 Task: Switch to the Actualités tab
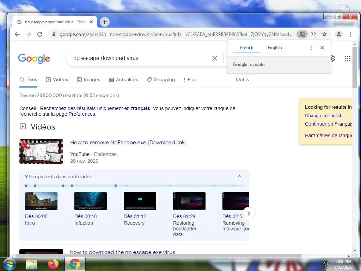(123, 79)
